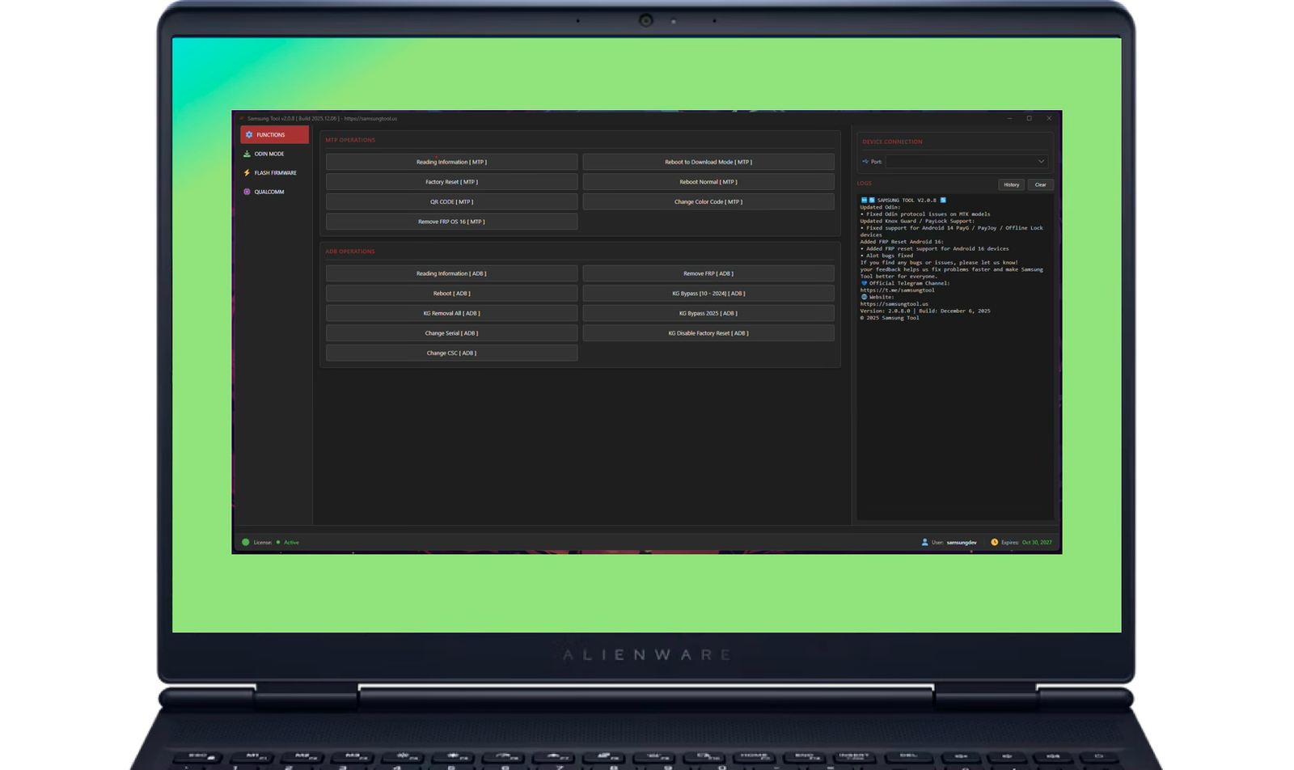
Task: Run Reading Information [ ADB ]
Action: coord(451,273)
